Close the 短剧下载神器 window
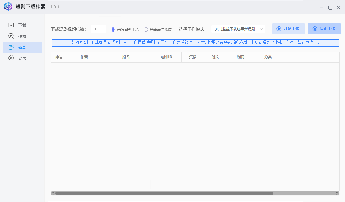 point(339,8)
